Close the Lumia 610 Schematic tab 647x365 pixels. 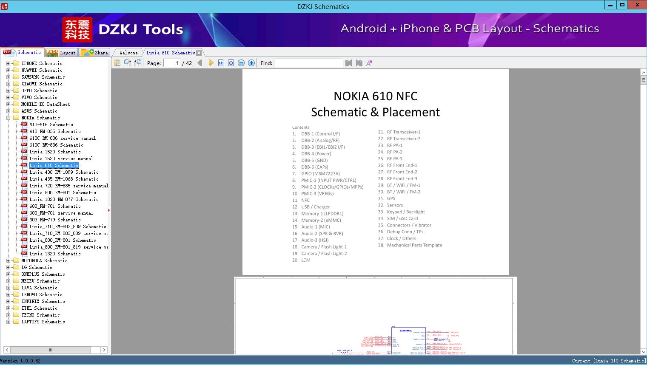coord(199,53)
